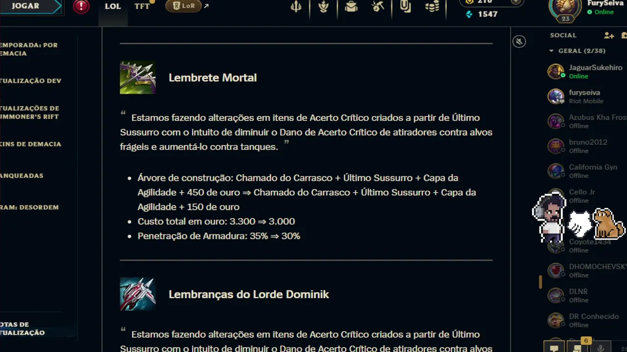Switch to the LOL tab
The height and width of the screenshot is (352, 627).
pos(113,6)
